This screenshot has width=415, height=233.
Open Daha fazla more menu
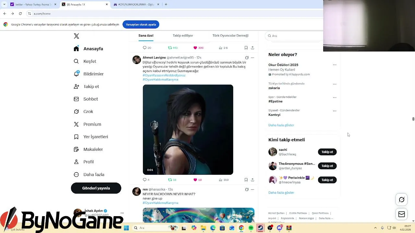(89, 174)
